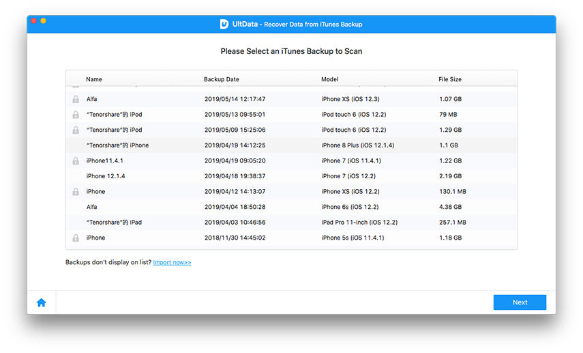Open the 'Import now>>' link
Image resolution: width=583 pixels, height=353 pixels.
(x=172, y=262)
